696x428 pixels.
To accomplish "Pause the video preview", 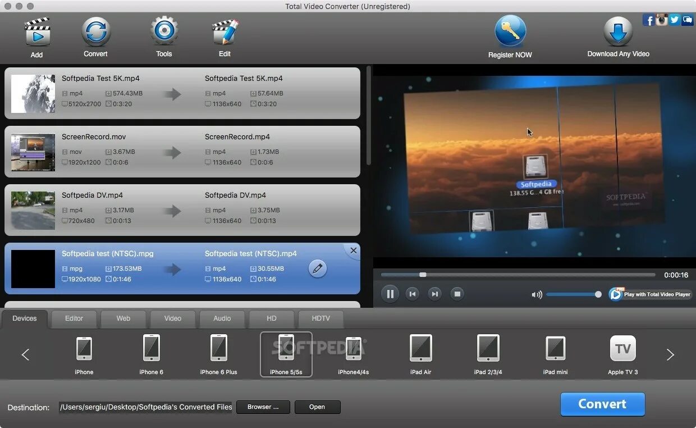I will [390, 294].
